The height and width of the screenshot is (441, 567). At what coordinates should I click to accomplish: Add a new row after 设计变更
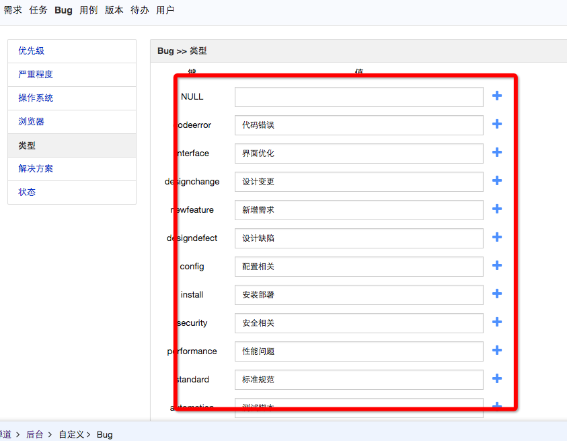click(x=497, y=181)
